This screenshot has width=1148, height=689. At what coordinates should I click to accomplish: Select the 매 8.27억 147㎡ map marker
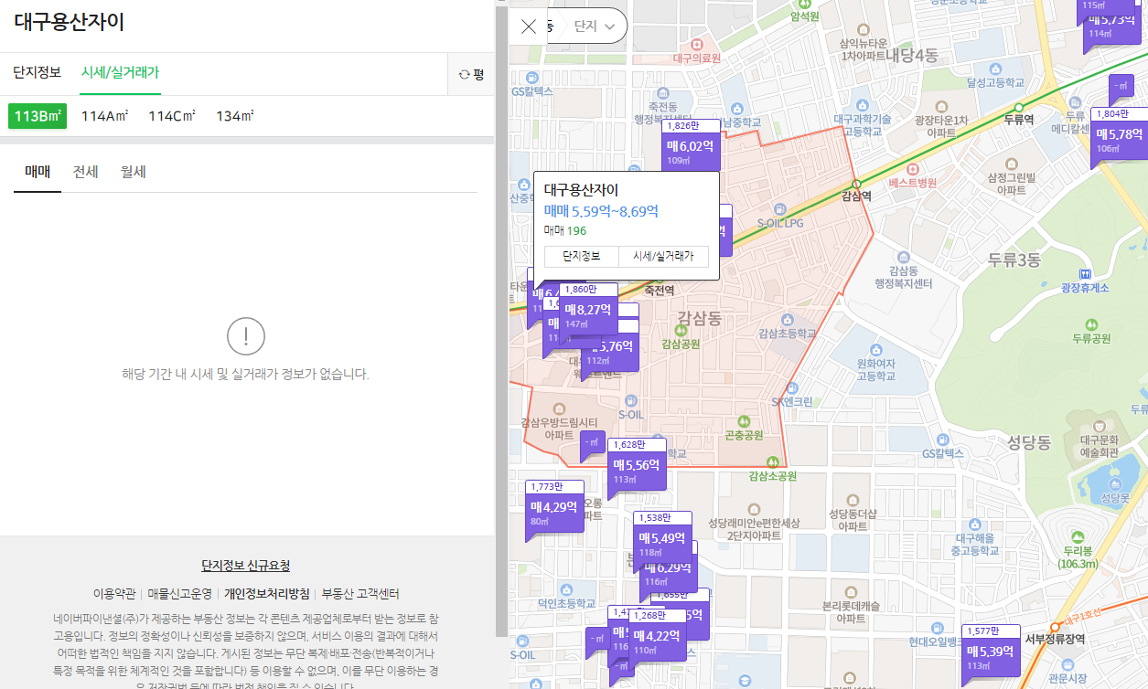pyautogui.click(x=587, y=309)
